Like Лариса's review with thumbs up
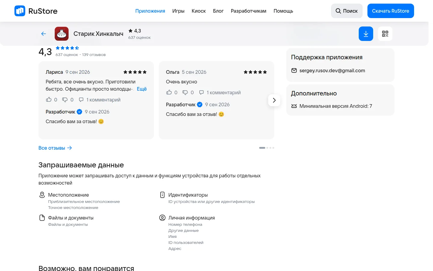433x271 pixels. tap(49, 100)
